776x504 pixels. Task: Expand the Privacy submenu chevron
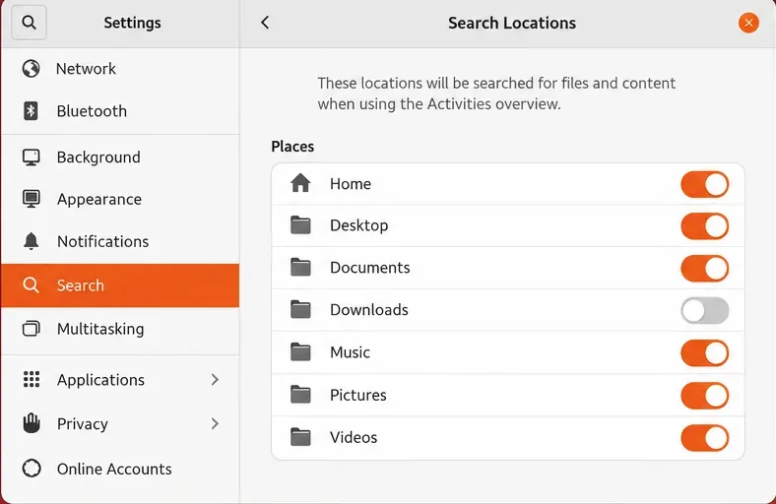(215, 423)
